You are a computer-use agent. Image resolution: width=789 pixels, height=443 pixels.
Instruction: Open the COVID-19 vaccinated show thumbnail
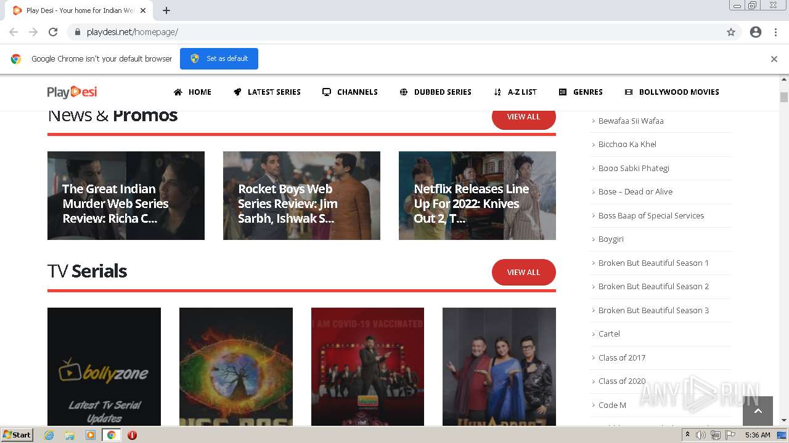(x=367, y=367)
